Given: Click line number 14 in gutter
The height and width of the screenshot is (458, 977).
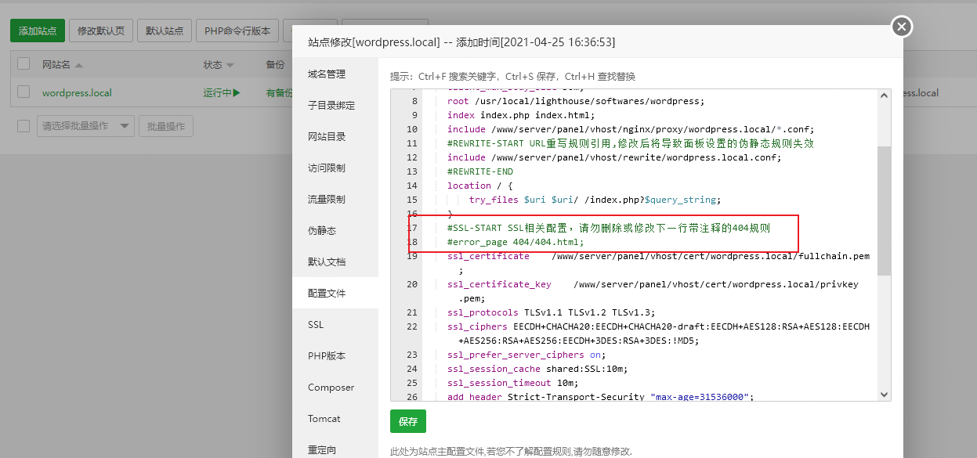Looking at the screenshot, I should click(412, 186).
